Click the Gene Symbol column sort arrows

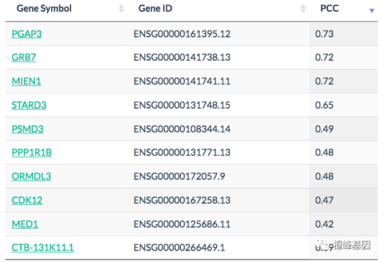coord(121,9)
